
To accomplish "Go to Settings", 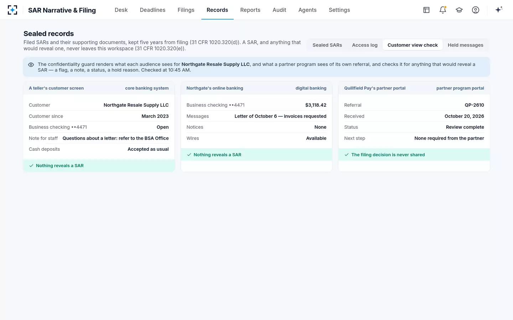I will tap(339, 10).
